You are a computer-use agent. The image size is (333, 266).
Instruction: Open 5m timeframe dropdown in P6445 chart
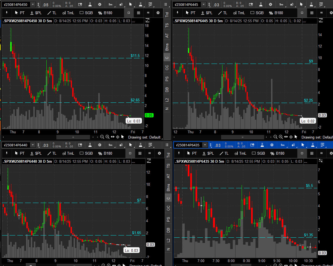(x=281, y=4)
